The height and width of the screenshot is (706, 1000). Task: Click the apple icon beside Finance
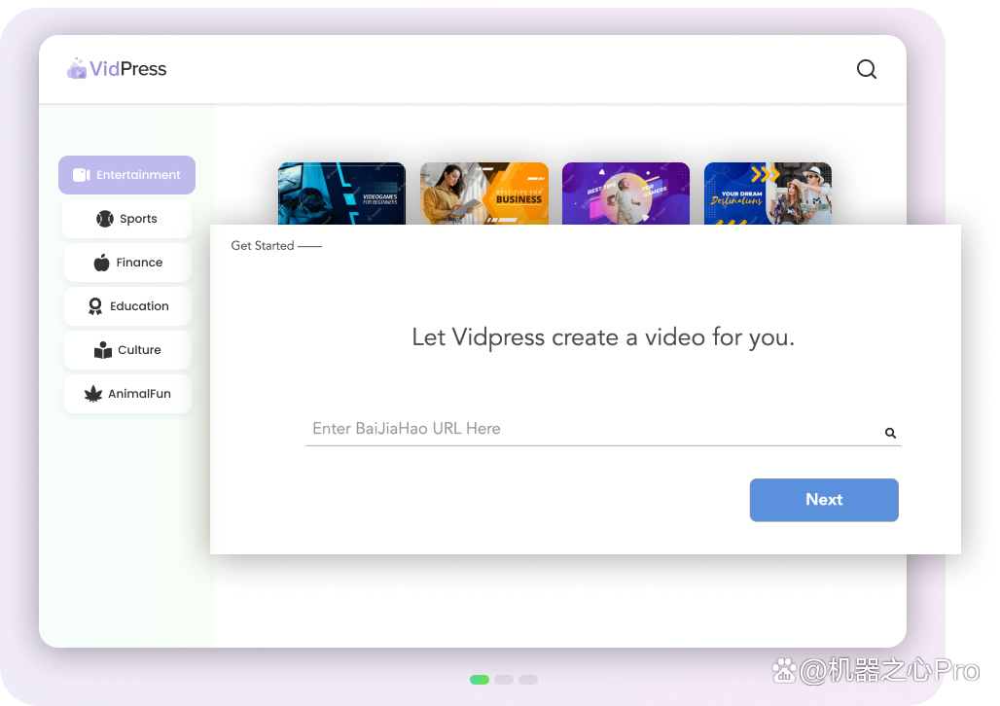coord(102,263)
